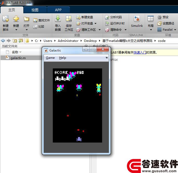This screenshot has width=178, height=173.
Task: Switch to the Home (主页) tab
Action: pyautogui.click(x=12, y=10)
